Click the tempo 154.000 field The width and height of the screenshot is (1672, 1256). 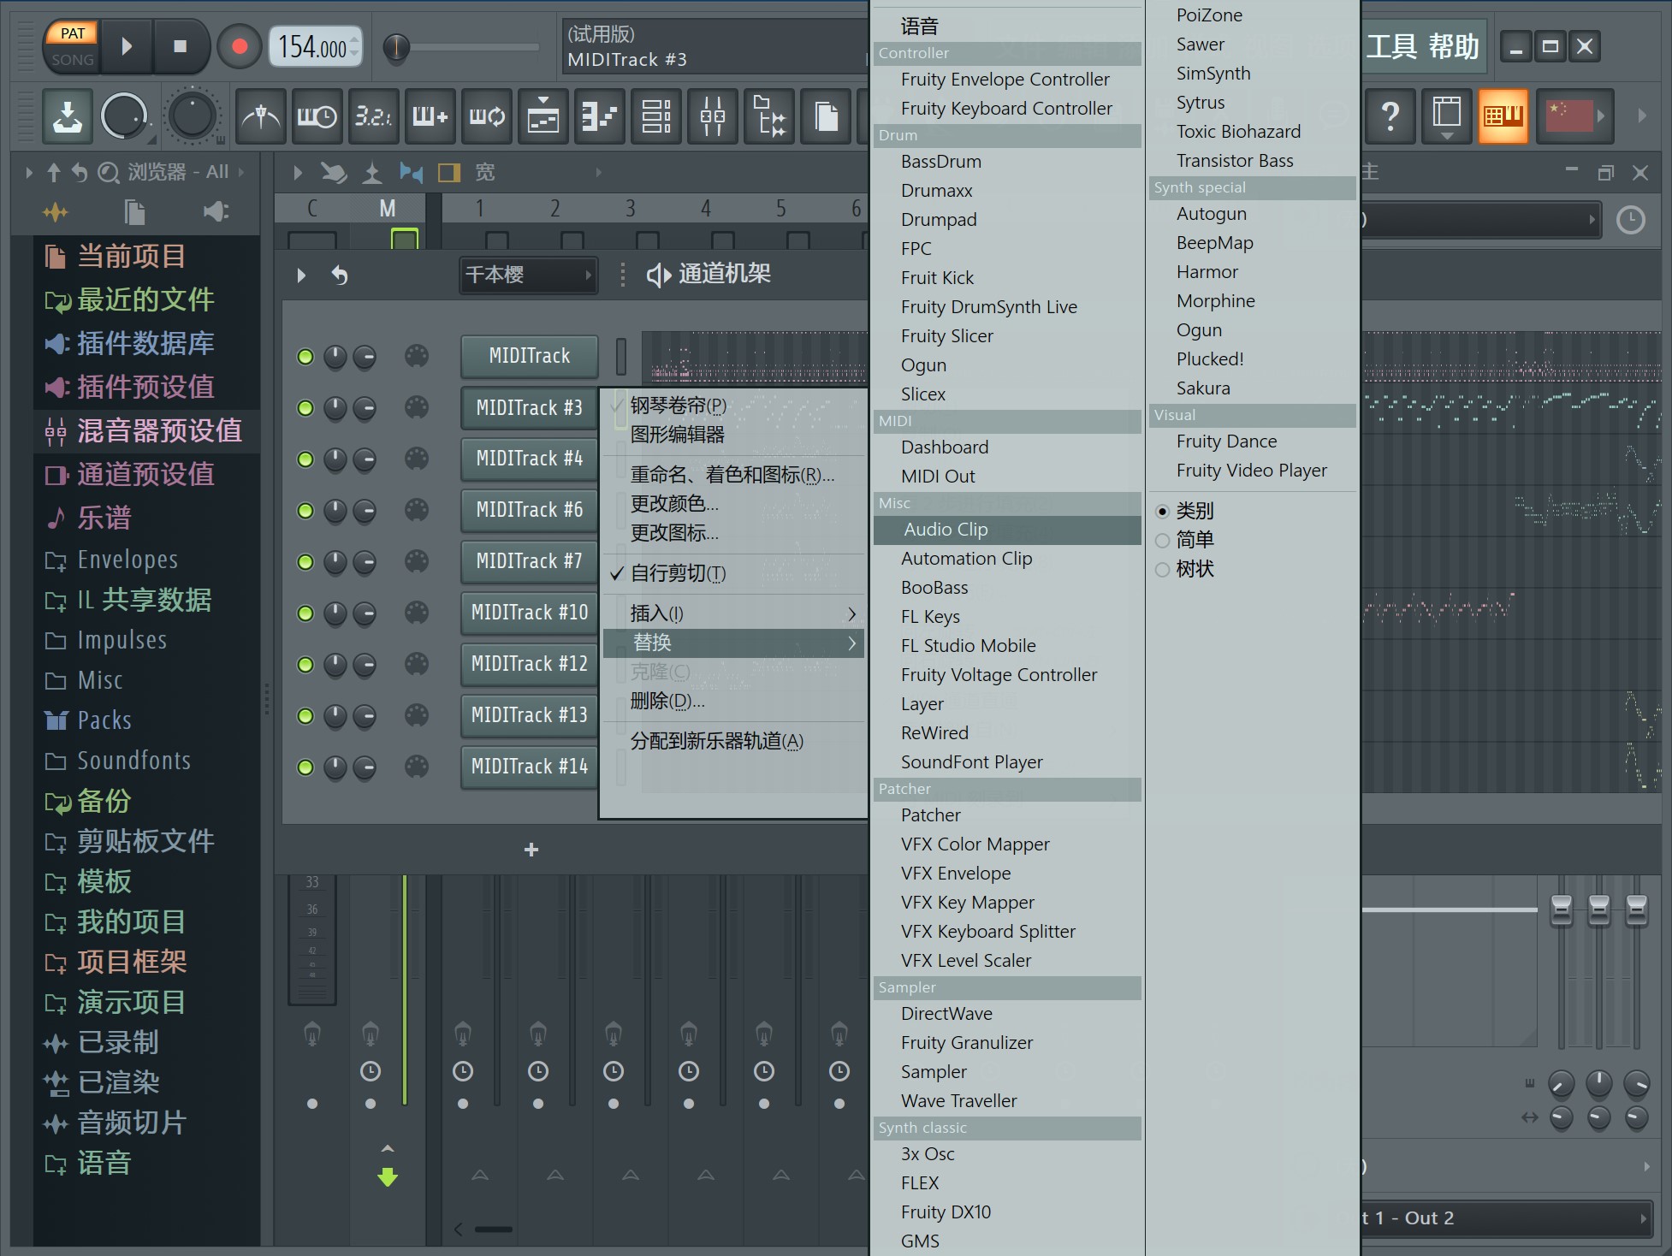coord(315,47)
